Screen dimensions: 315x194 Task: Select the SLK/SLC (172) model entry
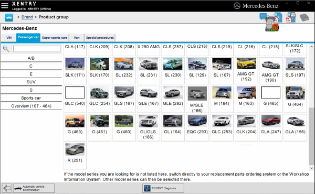[x=295, y=49]
